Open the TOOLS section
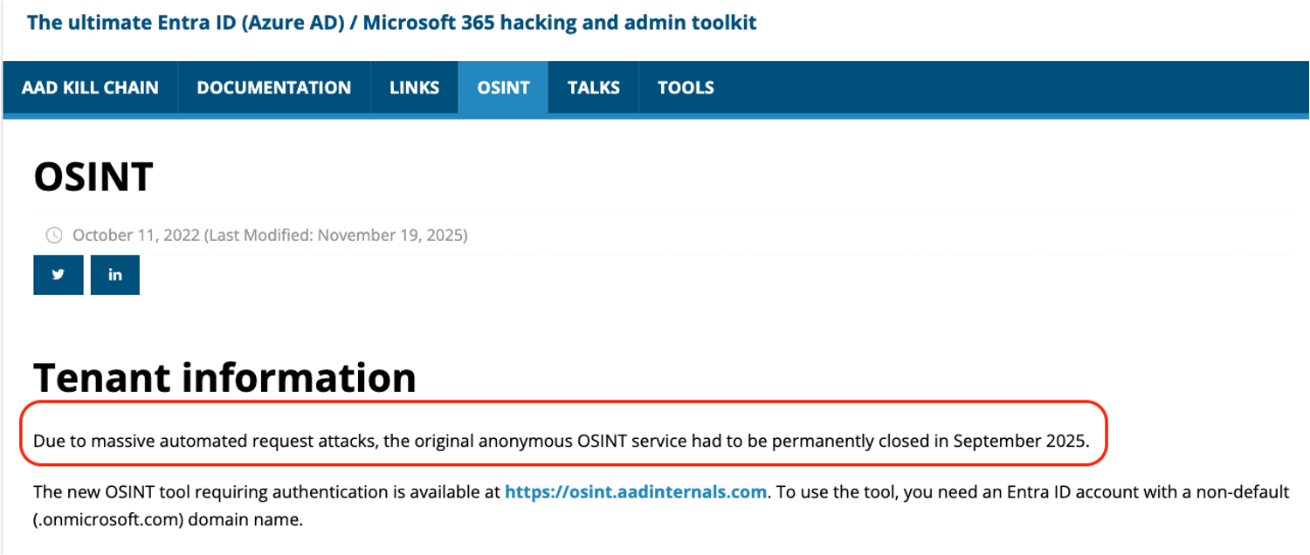The width and height of the screenshot is (1310, 555). point(686,87)
